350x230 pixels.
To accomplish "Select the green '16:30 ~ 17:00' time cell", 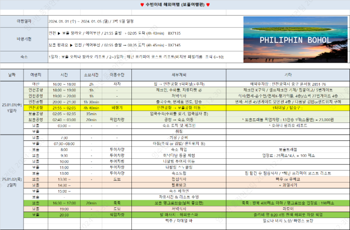I will click(x=64, y=203).
